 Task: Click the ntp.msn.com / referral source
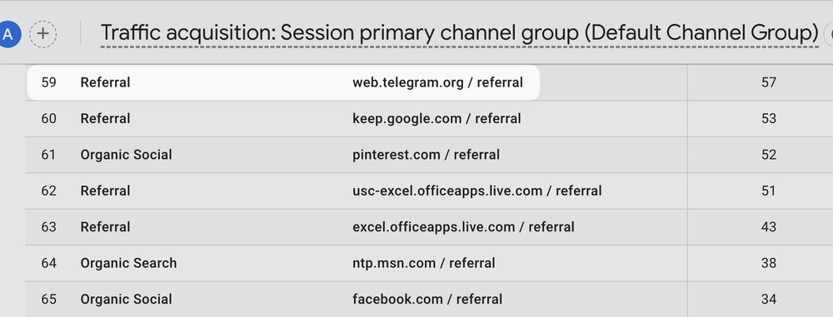424,263
